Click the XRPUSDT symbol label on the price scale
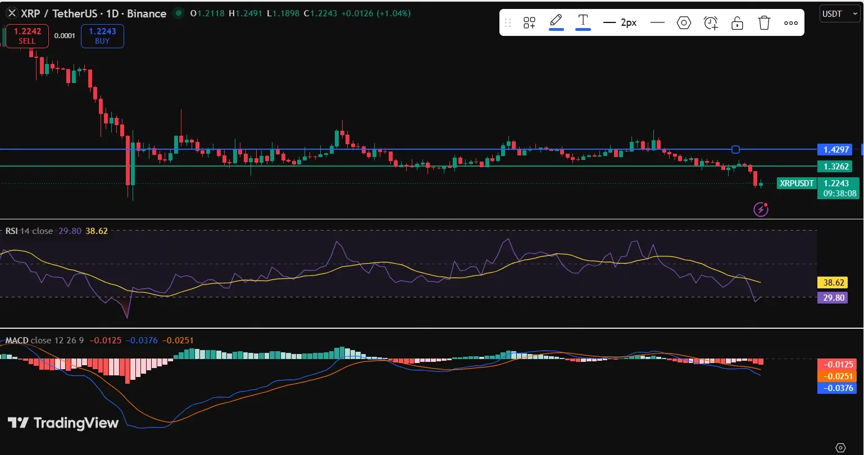Viewport: 864px width, 455px height. tap(796, 183)
